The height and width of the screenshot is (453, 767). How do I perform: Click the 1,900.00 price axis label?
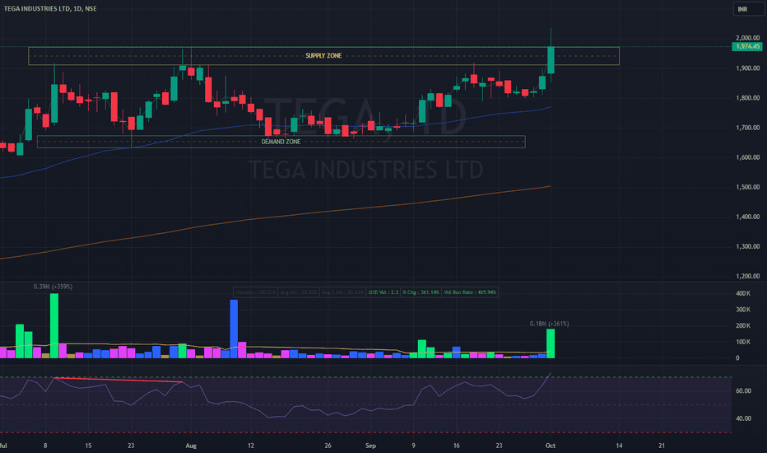(747, 68)
